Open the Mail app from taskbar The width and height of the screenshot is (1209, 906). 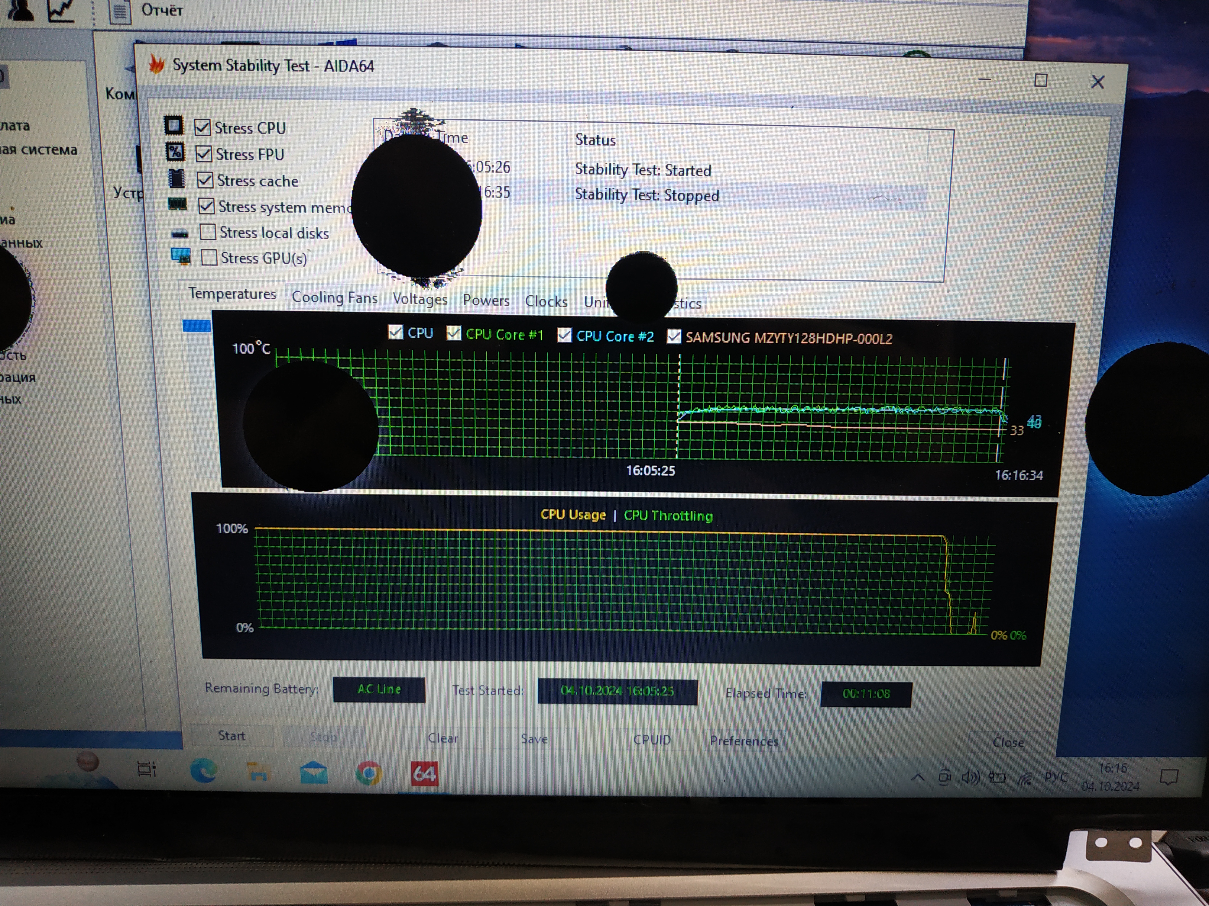pyautogui.click(x=314, y=773)
